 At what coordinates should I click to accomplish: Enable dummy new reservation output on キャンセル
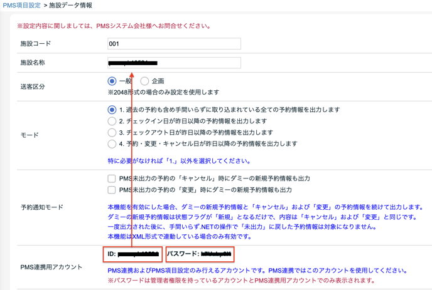(112, 179)
